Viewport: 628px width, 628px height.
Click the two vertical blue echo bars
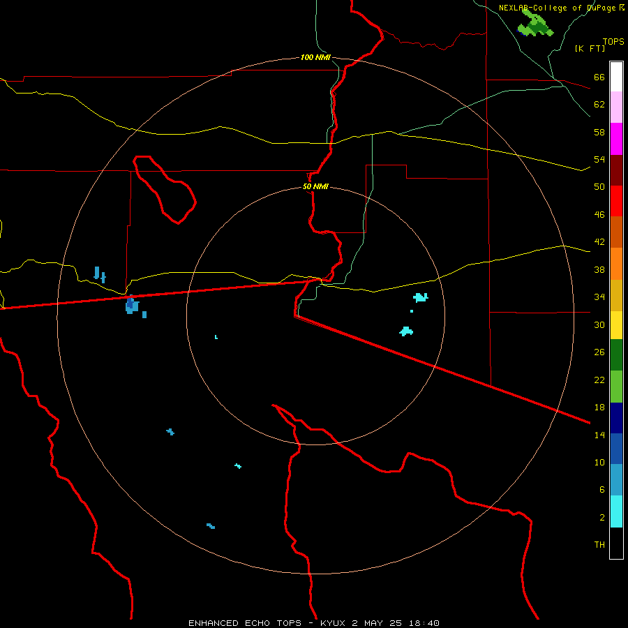99,275
